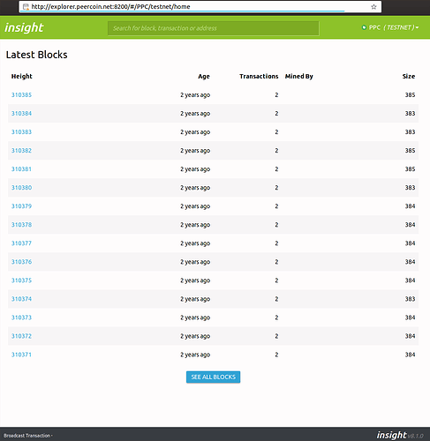Viewport: 430px width, 441px height.
Task: Click the green network status dot
Action: 364,27
